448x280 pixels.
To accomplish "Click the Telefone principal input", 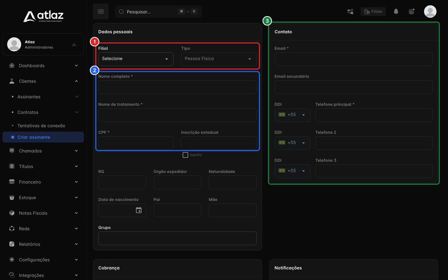I will pyautogui.click(x=374, y=115).
